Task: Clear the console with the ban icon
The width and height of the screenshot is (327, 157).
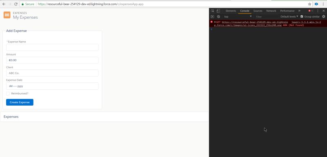Action: [x=218, y=16]
